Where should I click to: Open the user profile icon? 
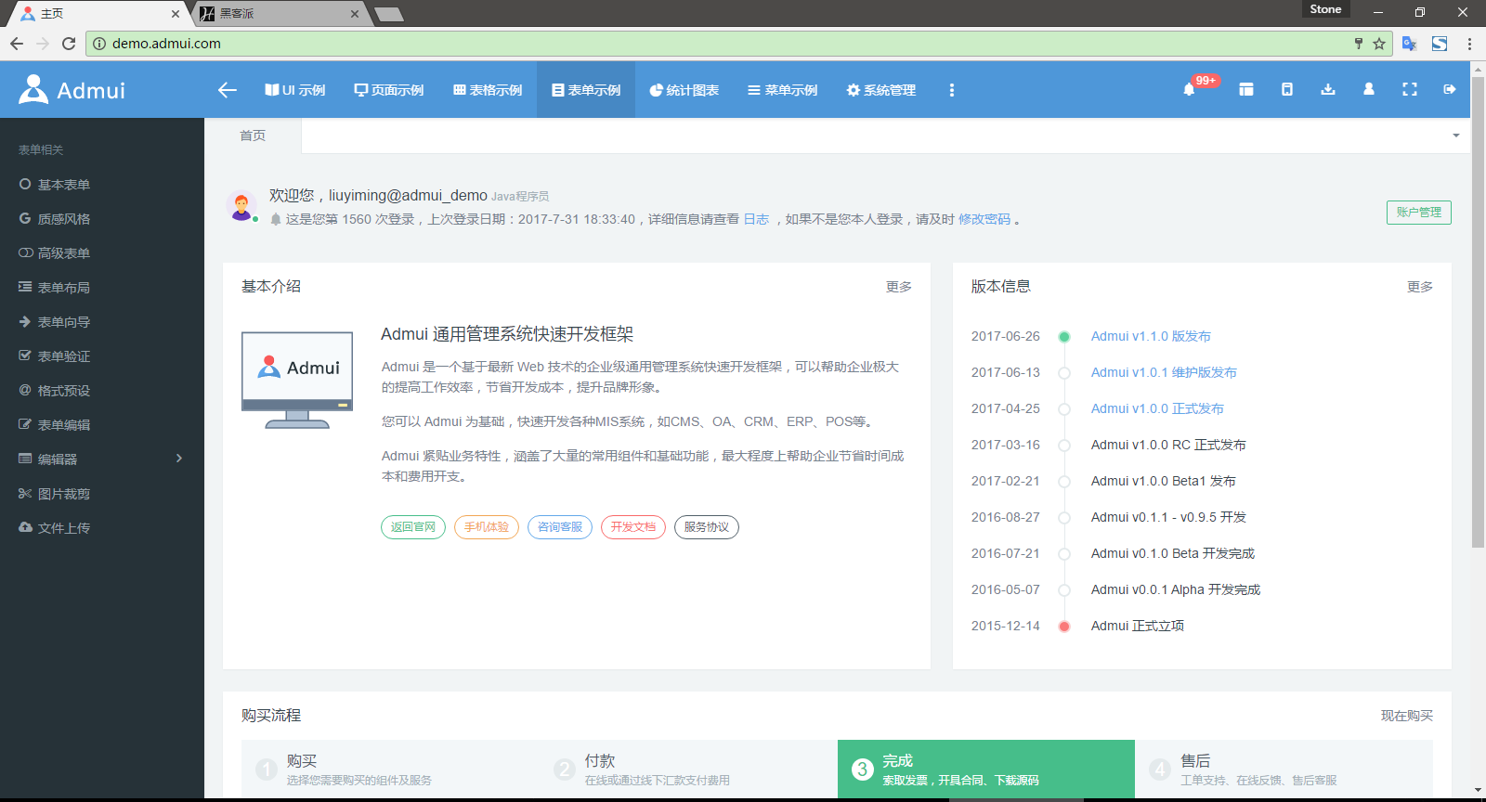(x=1369, y=89)
